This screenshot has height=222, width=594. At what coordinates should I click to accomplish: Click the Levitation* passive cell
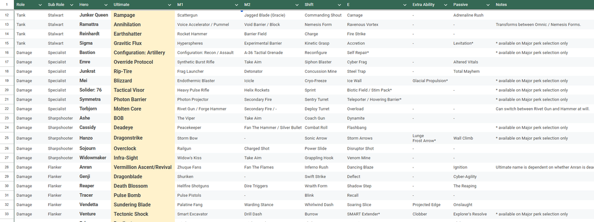click(472, 44)
